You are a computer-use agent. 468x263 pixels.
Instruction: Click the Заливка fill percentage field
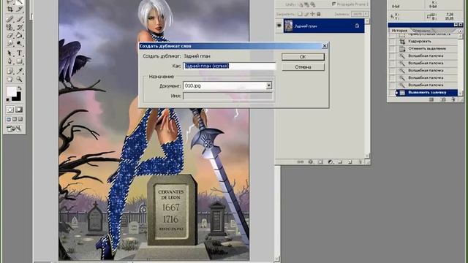tap(357, 14)
